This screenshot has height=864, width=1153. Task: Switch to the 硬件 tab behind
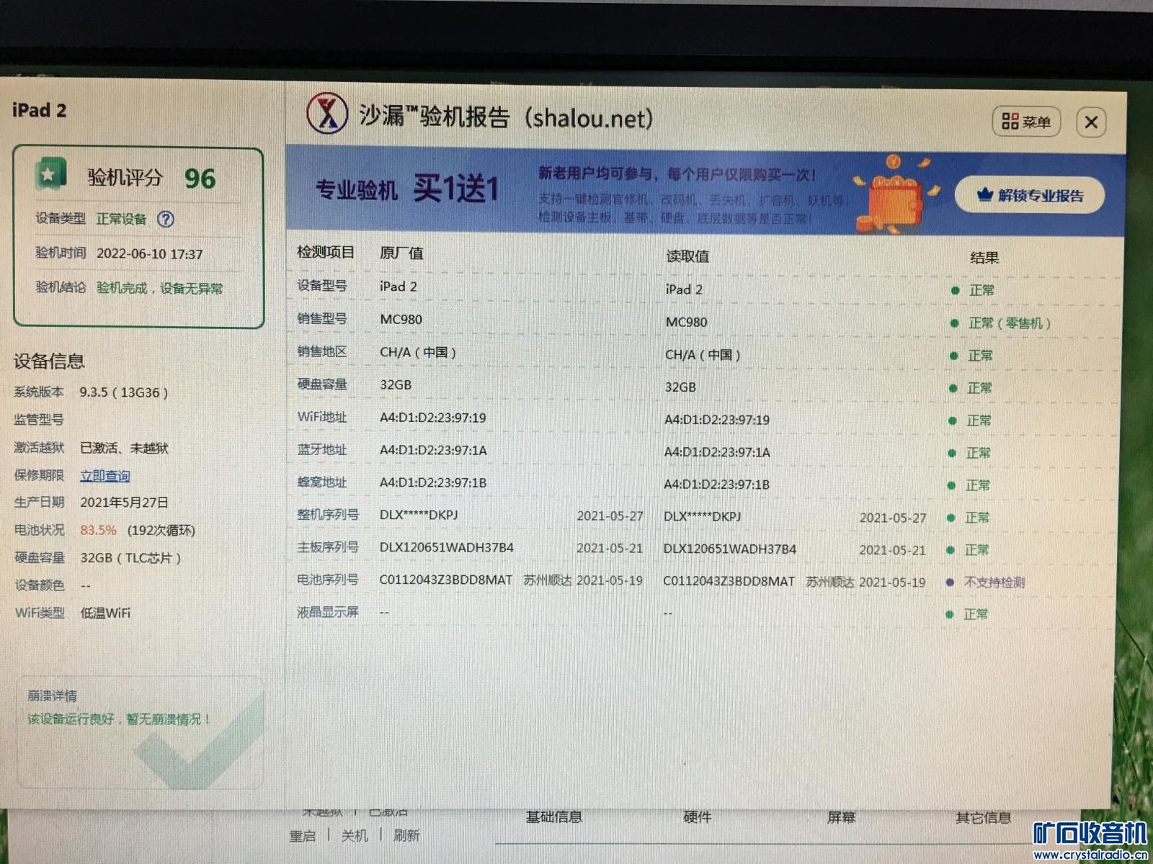(697, 817)
